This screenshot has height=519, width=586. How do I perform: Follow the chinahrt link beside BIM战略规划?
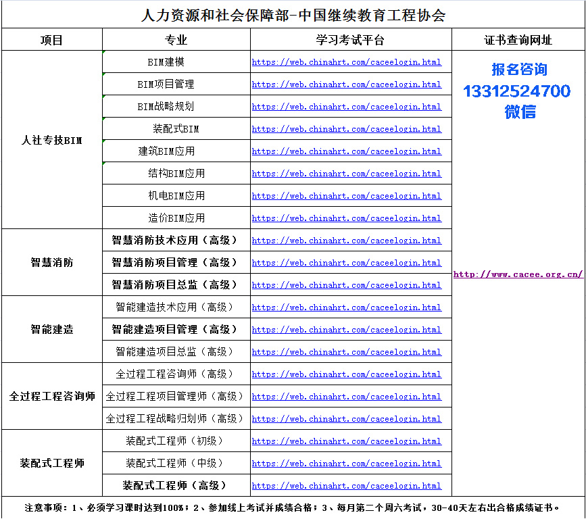[x=347, y=107]
